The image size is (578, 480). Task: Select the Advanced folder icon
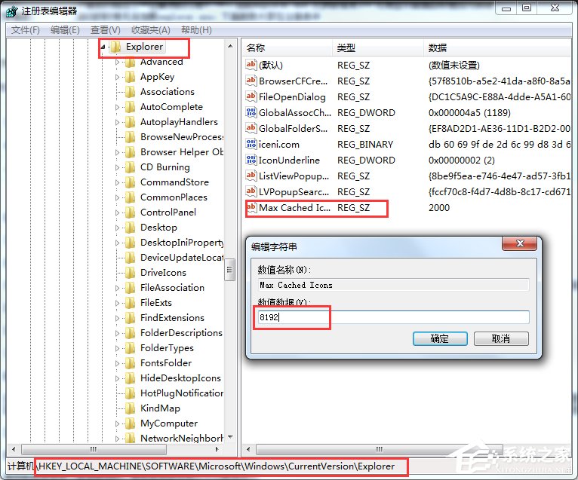(x=130, y=62)
